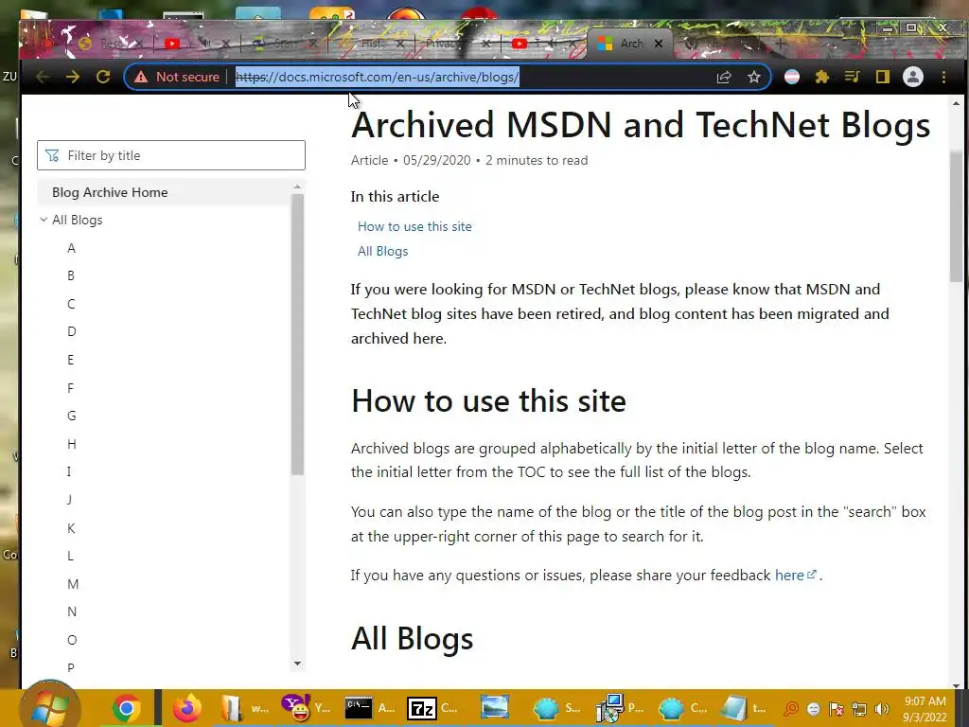Follow the How to use this site link
Image resolution: width=969 pixels, height=727 pixels.
(414, 226)
